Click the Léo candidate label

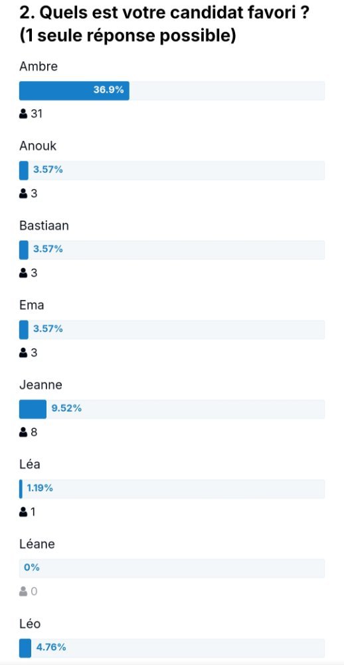pyautogui.click(x=30, y=624)
